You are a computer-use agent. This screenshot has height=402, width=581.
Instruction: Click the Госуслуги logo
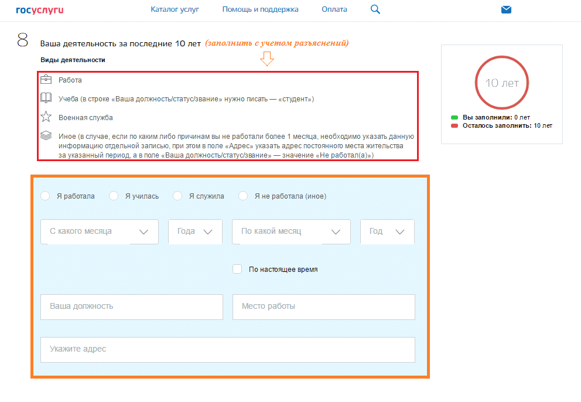click(x=40, y=9)
